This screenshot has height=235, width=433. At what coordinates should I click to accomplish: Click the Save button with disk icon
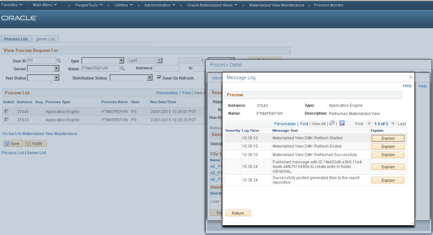13,143
